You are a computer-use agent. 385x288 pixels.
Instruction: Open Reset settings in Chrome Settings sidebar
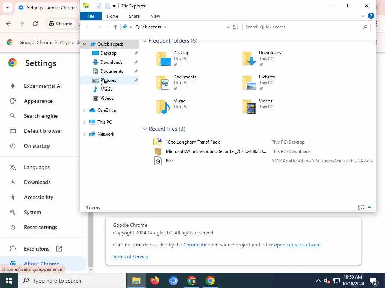pyautogui.click(x=41, y=227)
